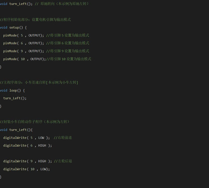Click the turn_Left function definition name
This screenshot has height=188, width=209.
(x=20, y=130)
